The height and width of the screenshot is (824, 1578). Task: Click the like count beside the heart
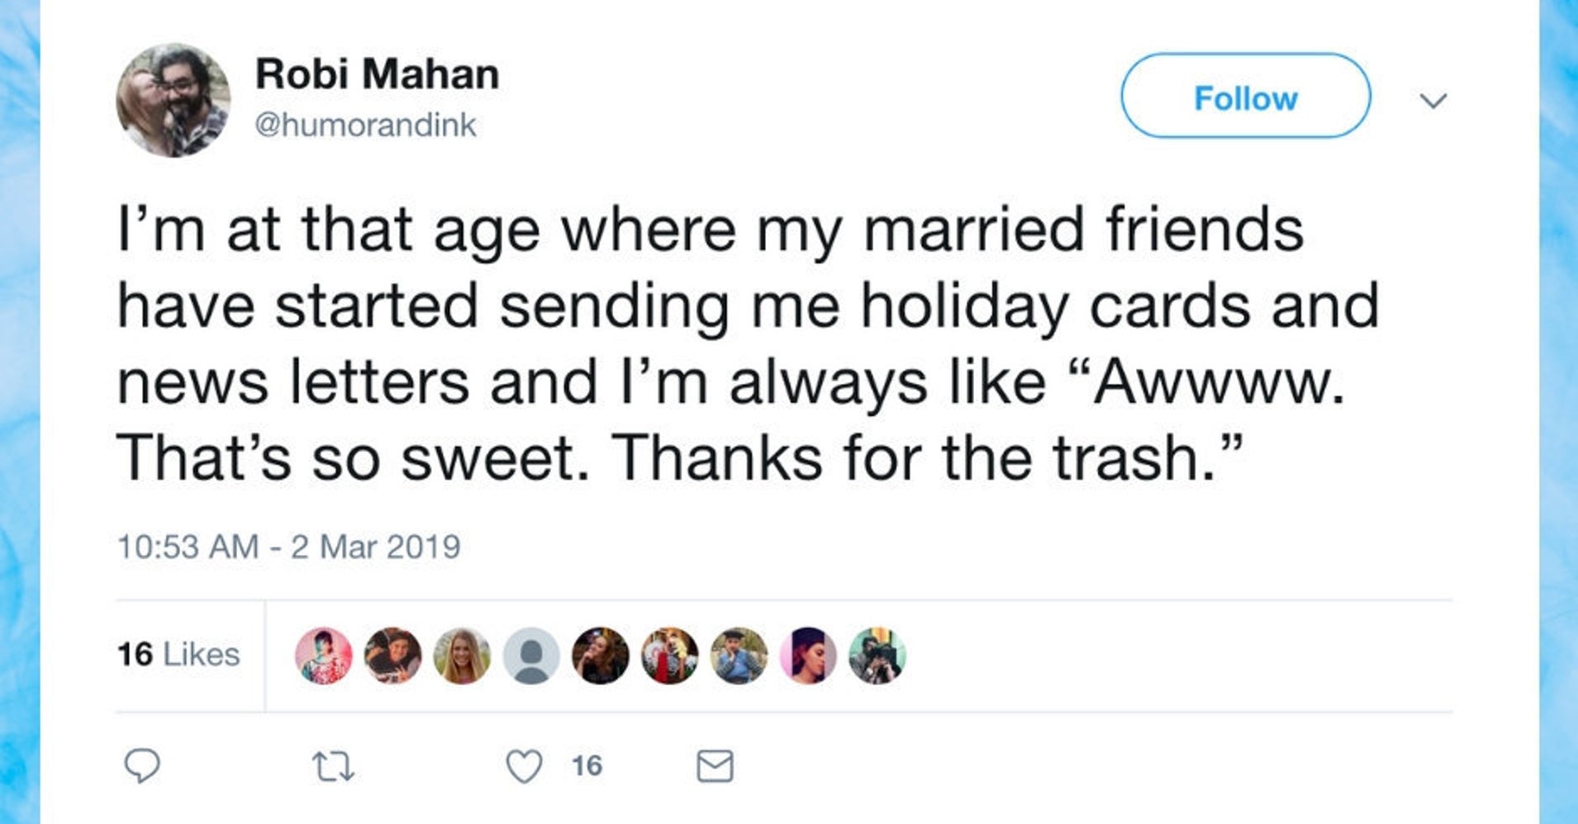pos(587,766)
